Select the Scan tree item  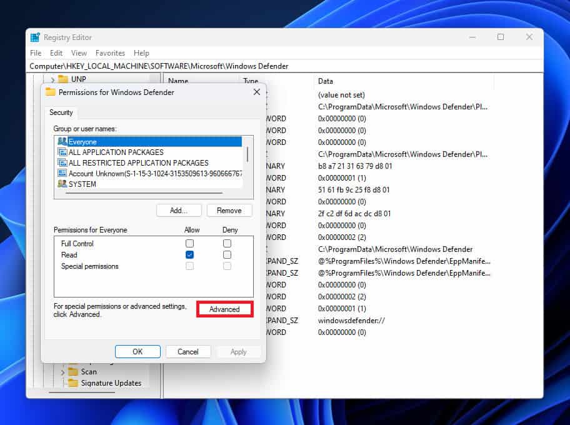[89, 371]
